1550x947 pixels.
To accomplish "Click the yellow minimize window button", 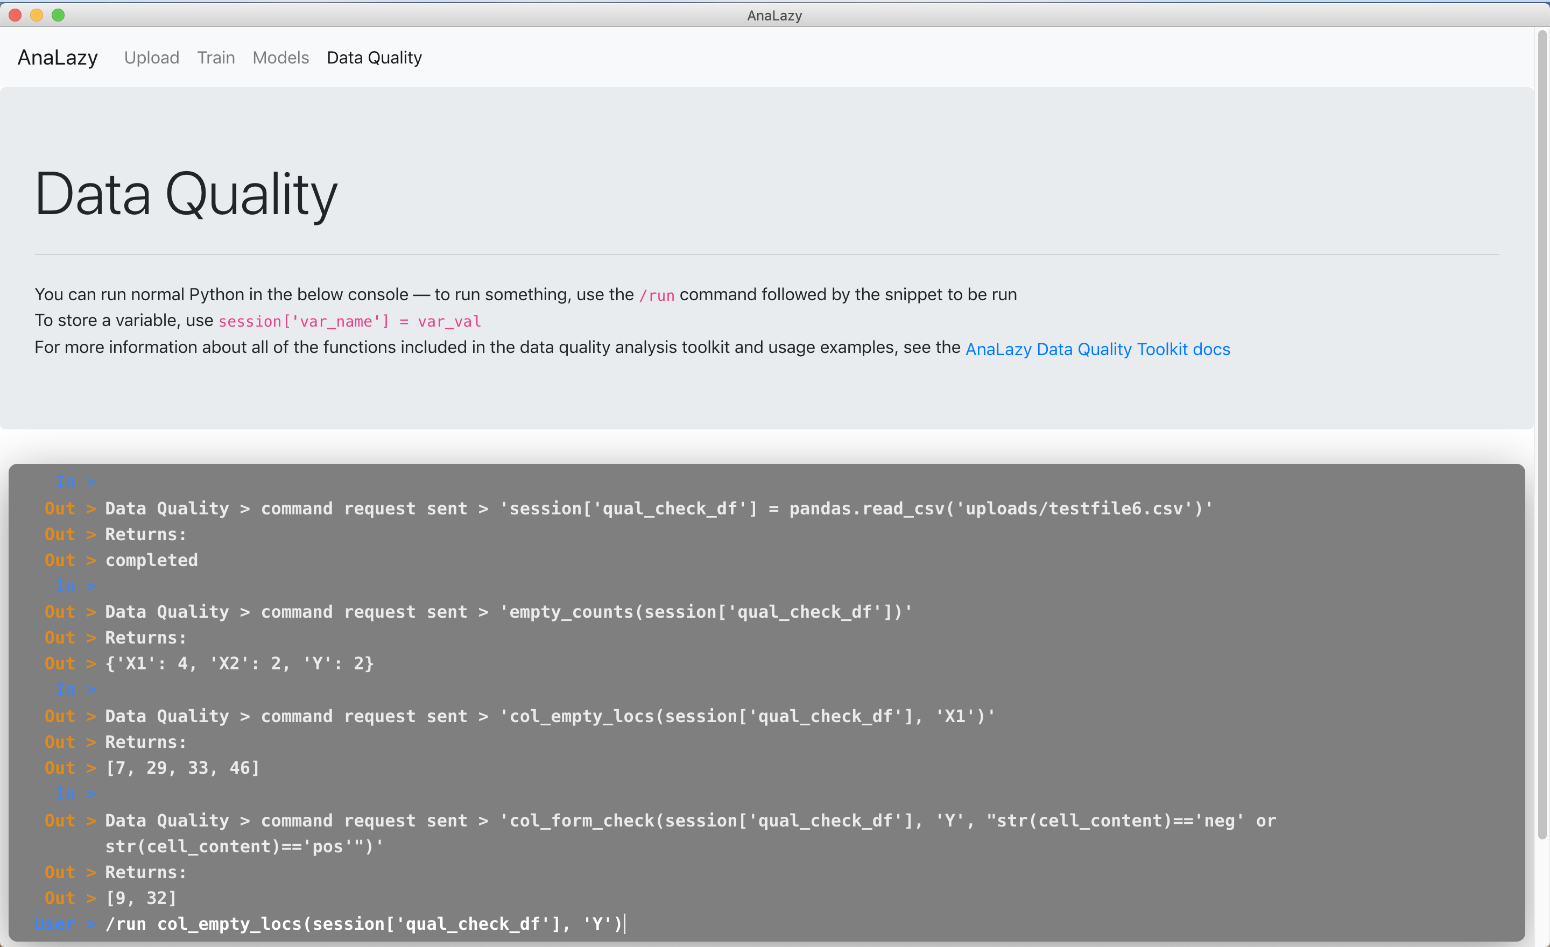I will 37,15.
